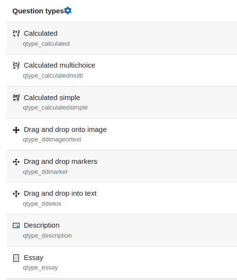
Task: Click the Description question type icon
Action: pyautogui.click(x=16, y=226)
